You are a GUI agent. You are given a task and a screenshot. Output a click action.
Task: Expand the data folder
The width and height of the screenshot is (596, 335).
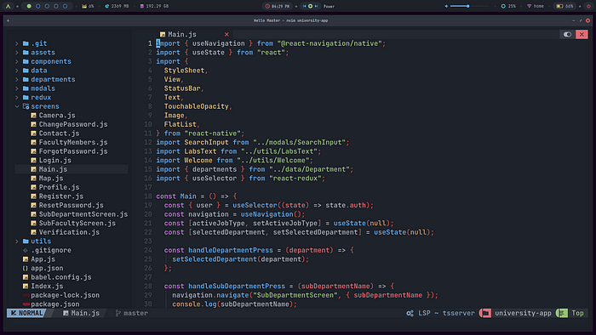[x=17, y=71]
